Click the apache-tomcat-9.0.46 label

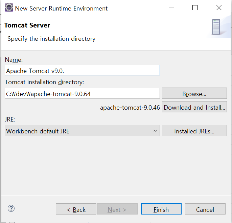(130, 108)
